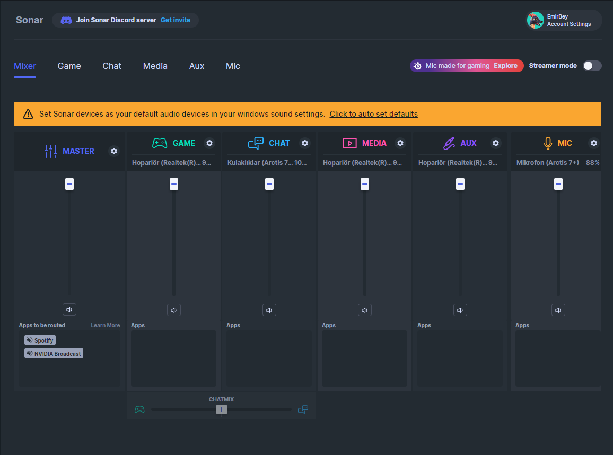613x455 pixels.
Task: Click the Mic volume slider handle
Action: pyautogui.click(x=558, y=184)
